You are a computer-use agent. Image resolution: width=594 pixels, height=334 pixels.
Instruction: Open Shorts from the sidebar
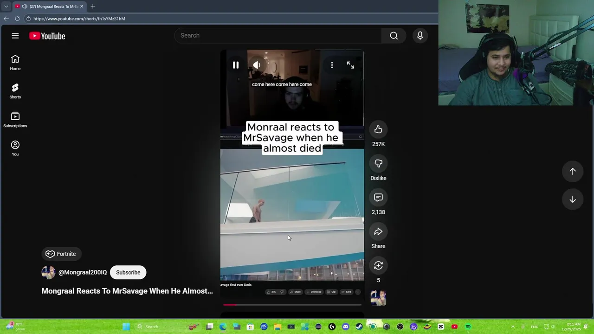(x=15, y=91)
